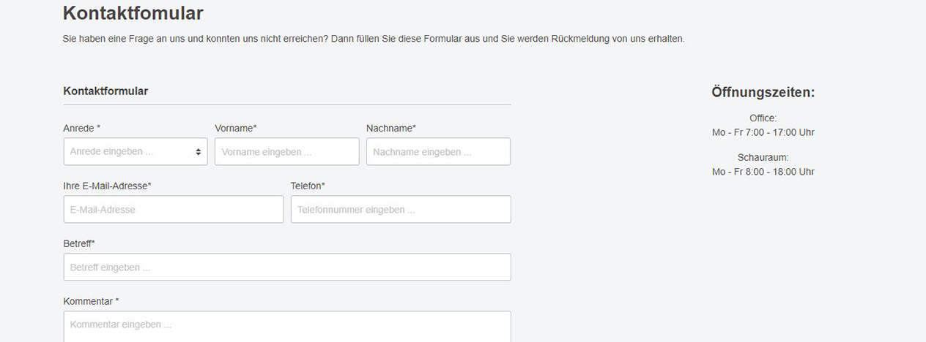The width and height of the screenshot is (926, 342).
Task: Click the "Ihre E-Mail-Adresse*" label
Action: [x=108, y=186]
